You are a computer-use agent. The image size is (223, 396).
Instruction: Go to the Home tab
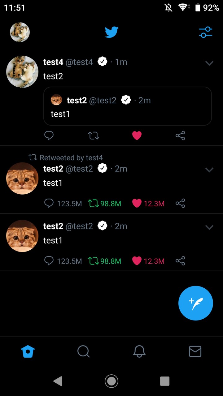click(28, 351)
